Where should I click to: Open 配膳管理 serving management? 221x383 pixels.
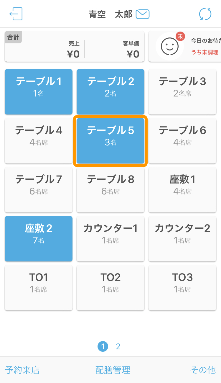[x=113, y=370]
